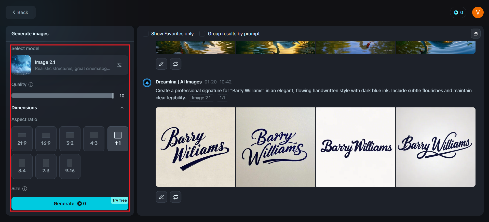Collapse the Dimensions section
This screenshot has width=489, height=222.
122,108
